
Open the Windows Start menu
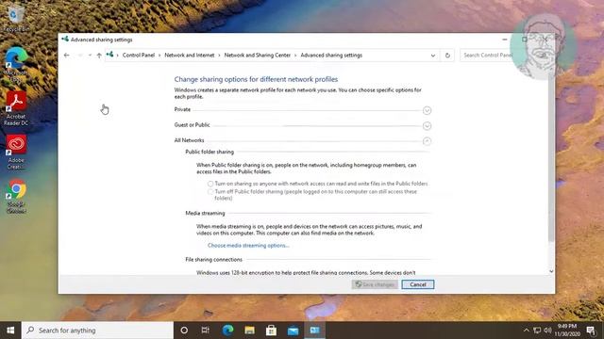(10, 331)
